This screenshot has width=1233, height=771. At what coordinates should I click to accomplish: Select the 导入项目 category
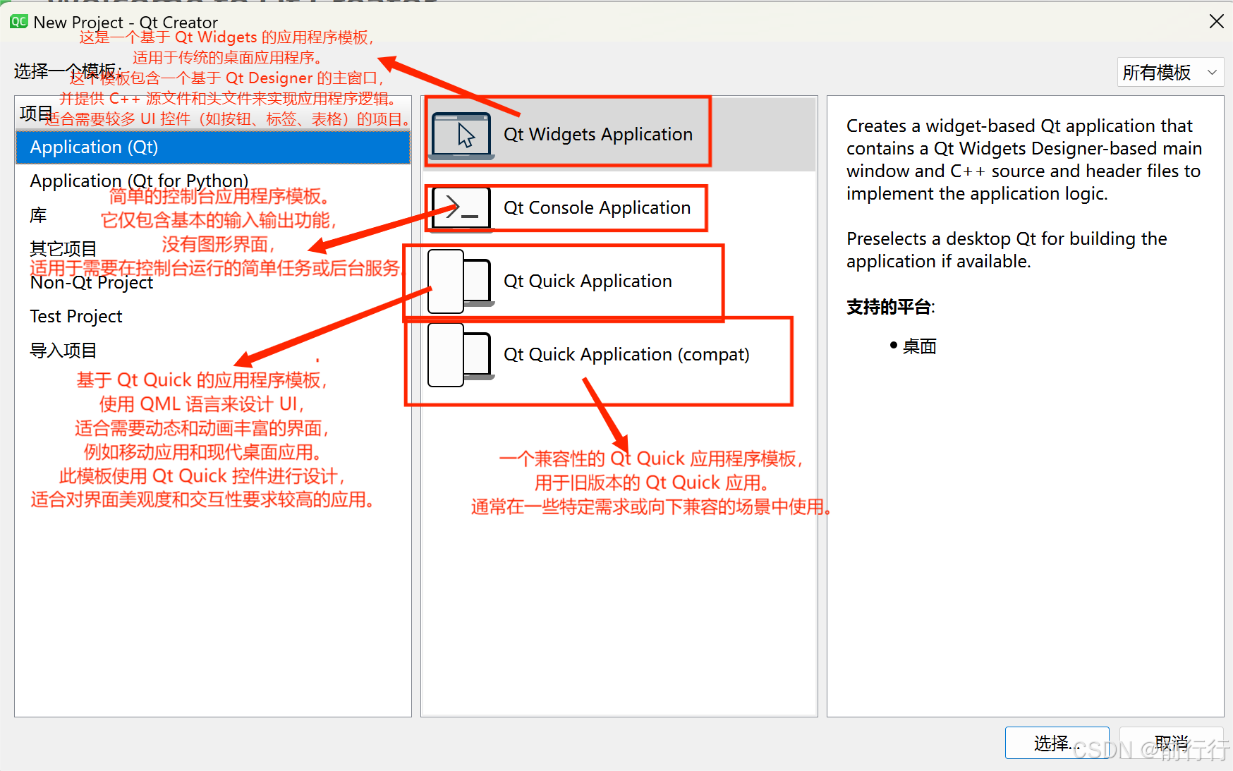[x=213, y=350]
